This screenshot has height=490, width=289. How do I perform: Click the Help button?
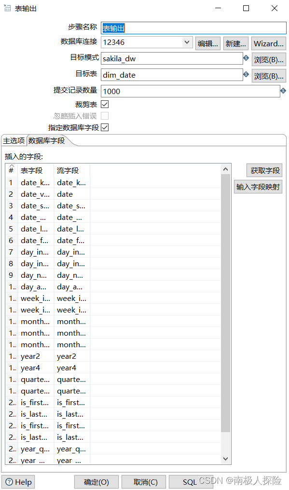coord(18,482)
